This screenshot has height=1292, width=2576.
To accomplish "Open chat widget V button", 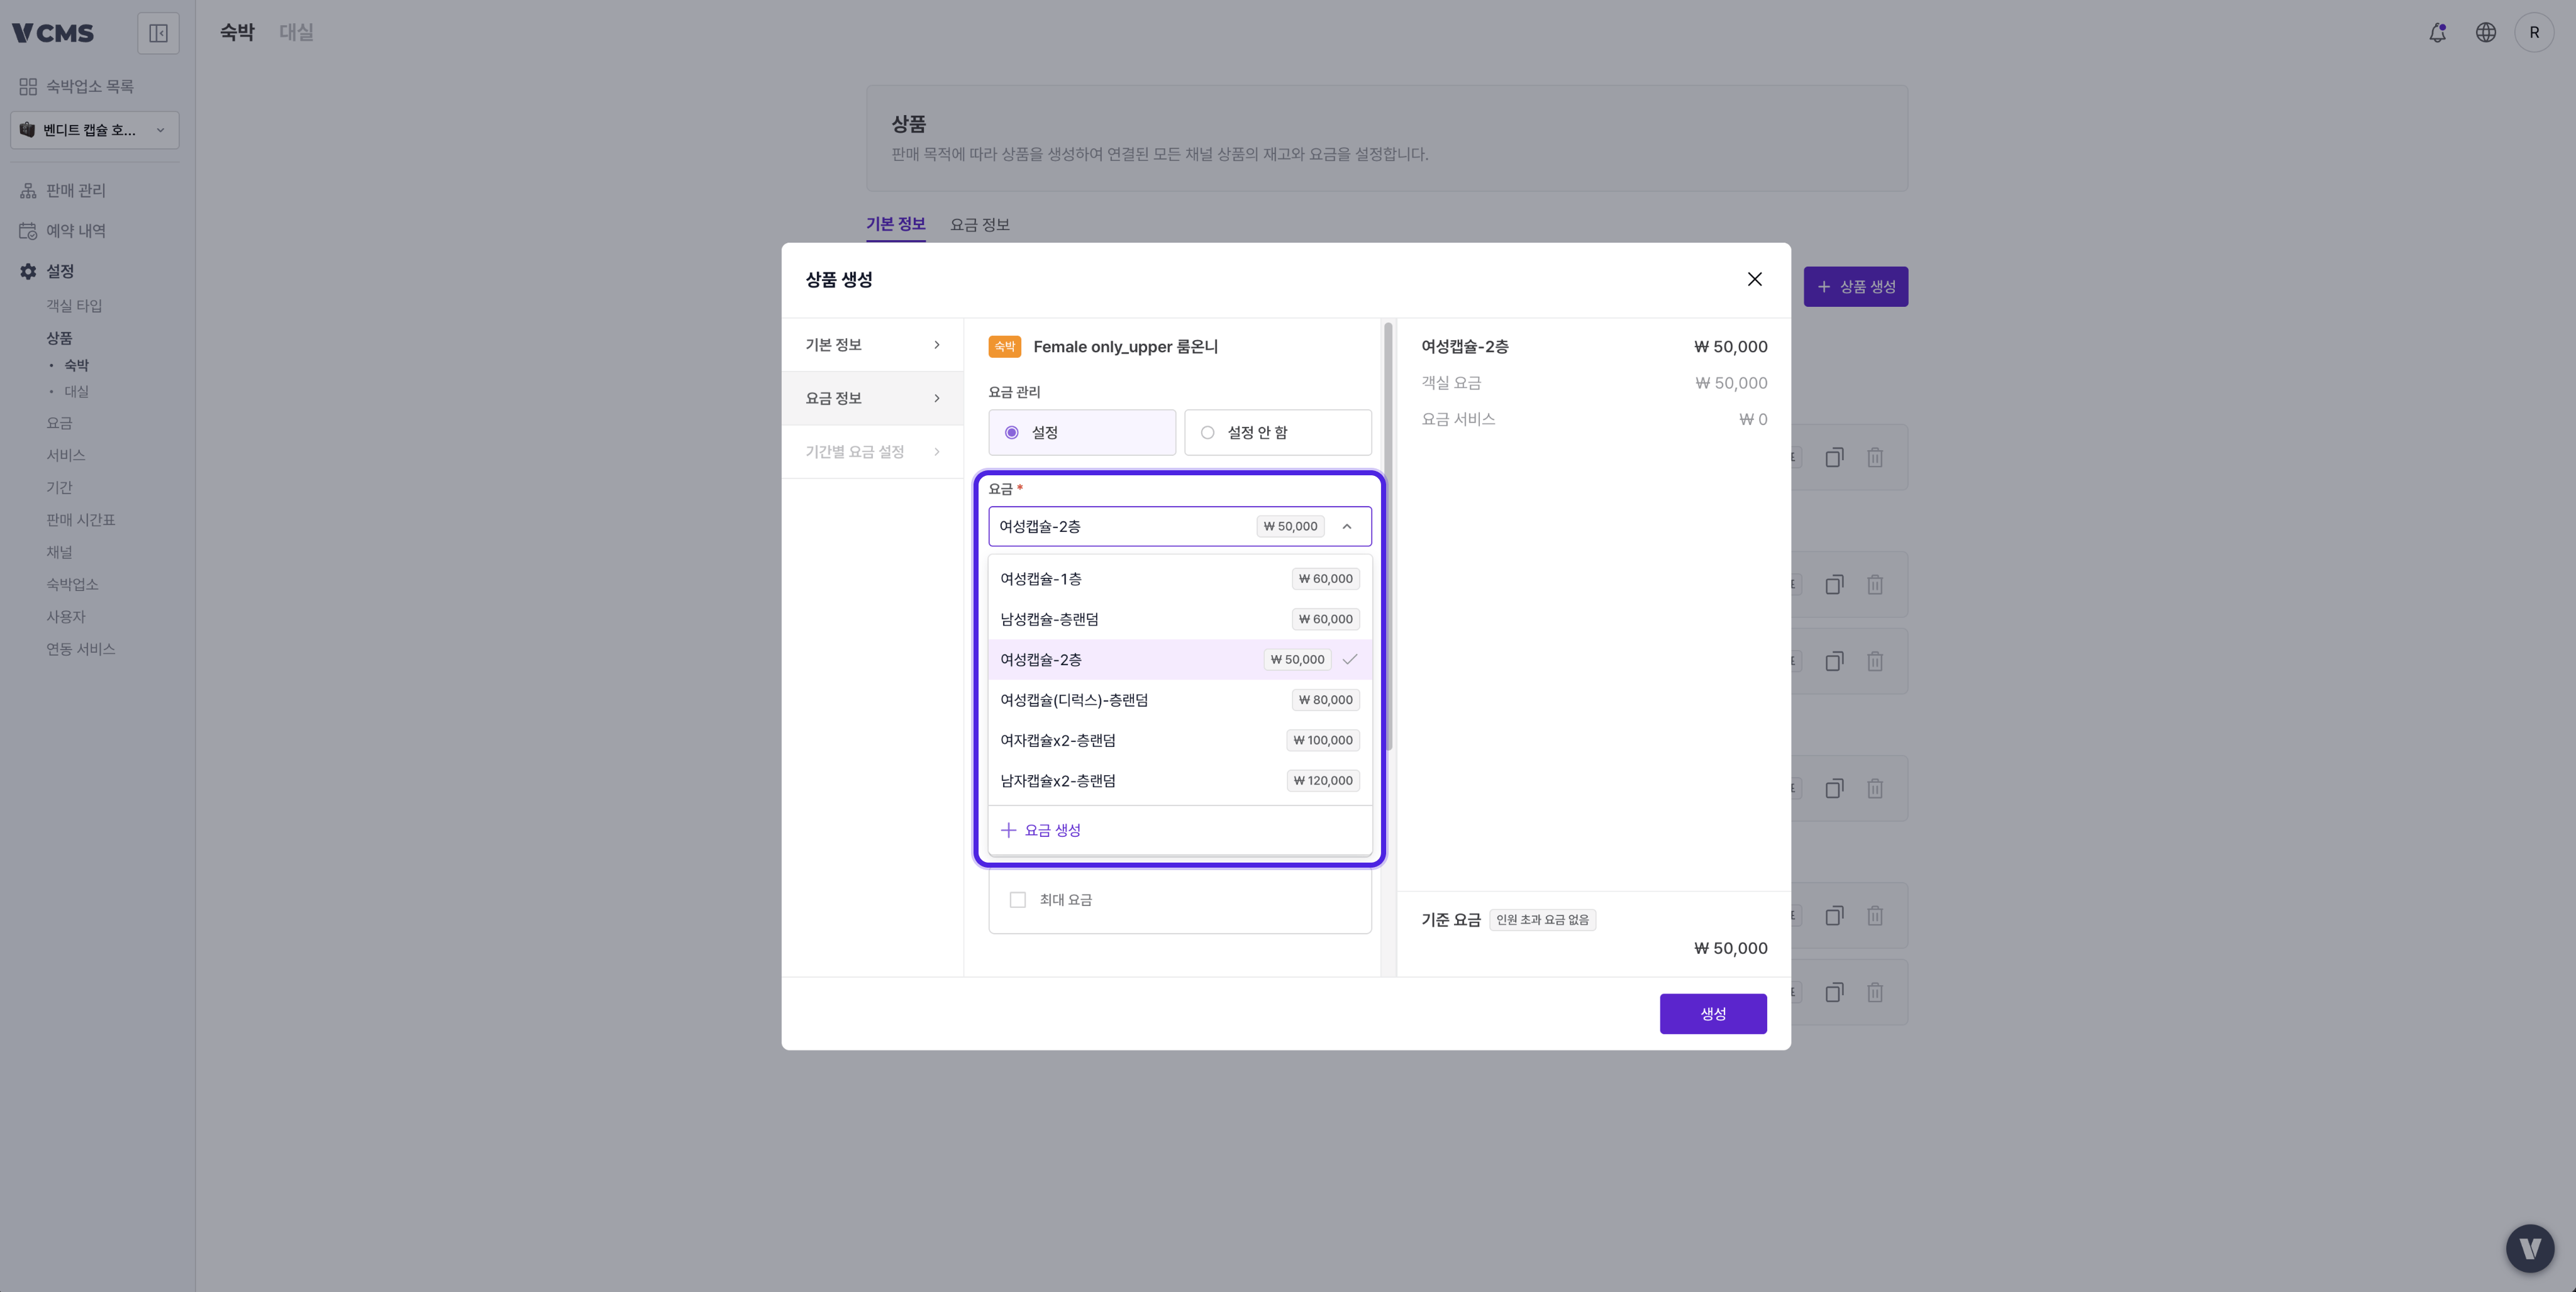I will click(2530, 1248).
